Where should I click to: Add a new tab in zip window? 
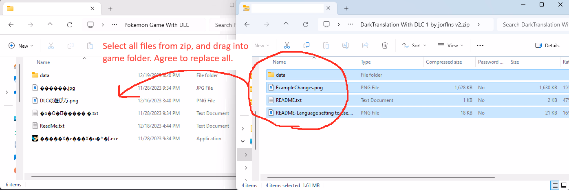click(x=346, y=8)
